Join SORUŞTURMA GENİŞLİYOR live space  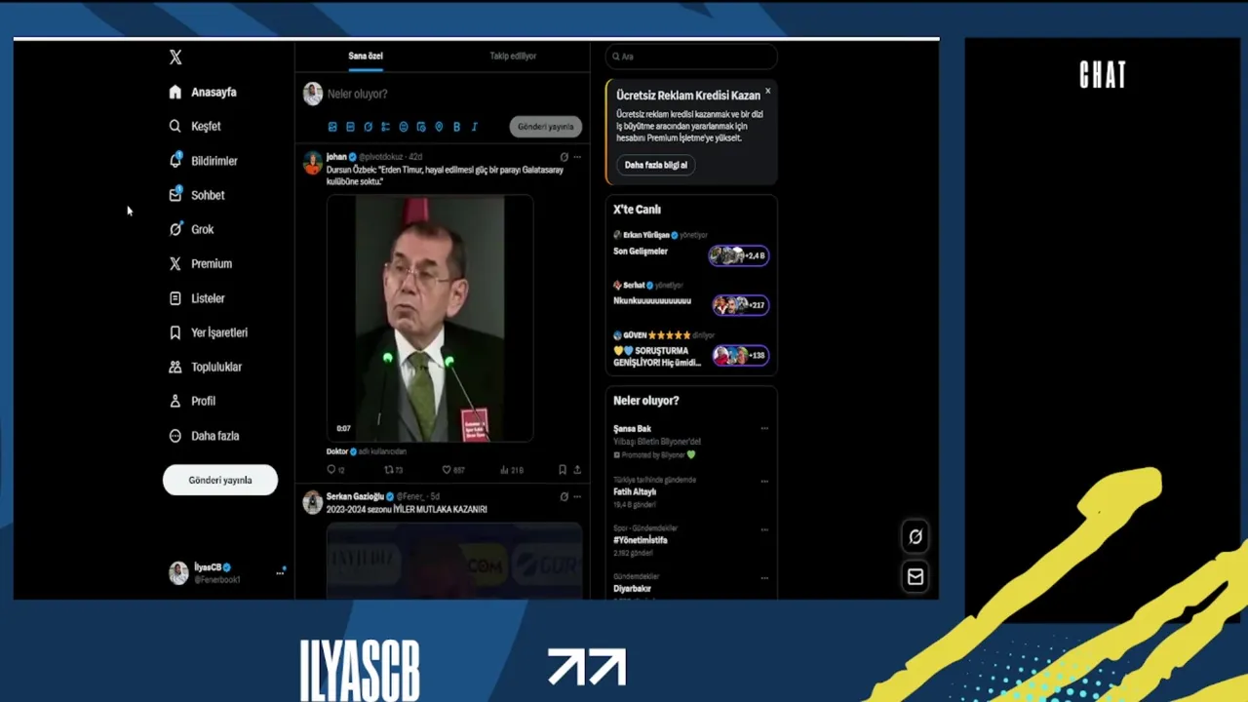[x=740, y=355]
